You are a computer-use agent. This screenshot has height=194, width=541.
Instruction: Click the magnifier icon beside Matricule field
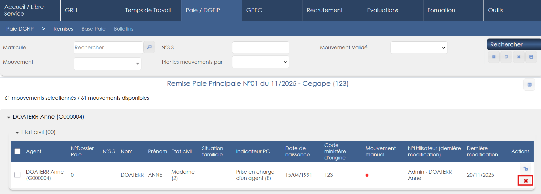pos(149,47)
